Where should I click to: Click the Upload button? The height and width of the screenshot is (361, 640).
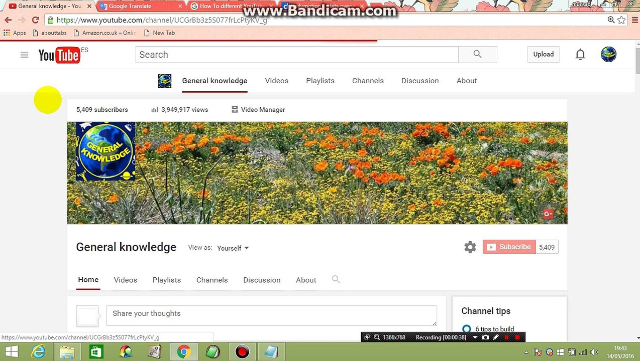coord(543,54)
